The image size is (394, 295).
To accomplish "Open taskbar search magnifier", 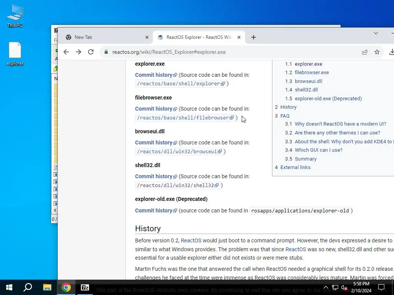I will point(28,287).
